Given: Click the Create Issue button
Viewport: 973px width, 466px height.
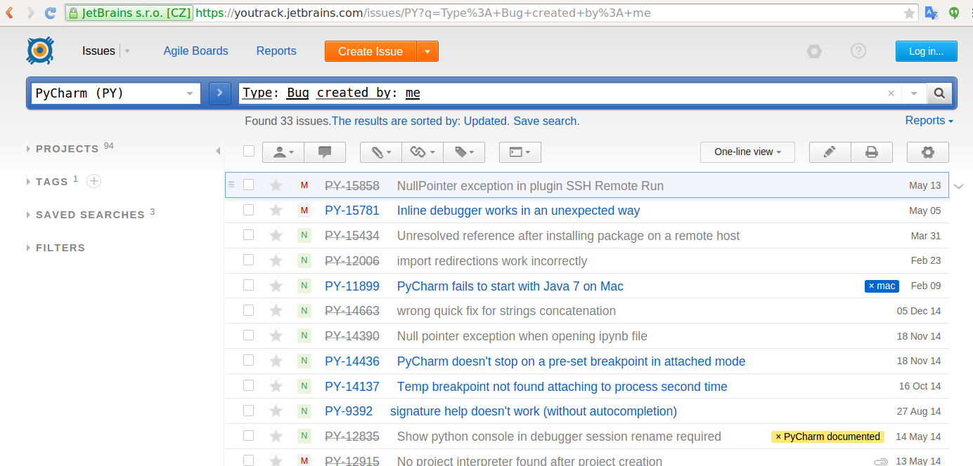Looking at the screenshot, I should [370, 51].
